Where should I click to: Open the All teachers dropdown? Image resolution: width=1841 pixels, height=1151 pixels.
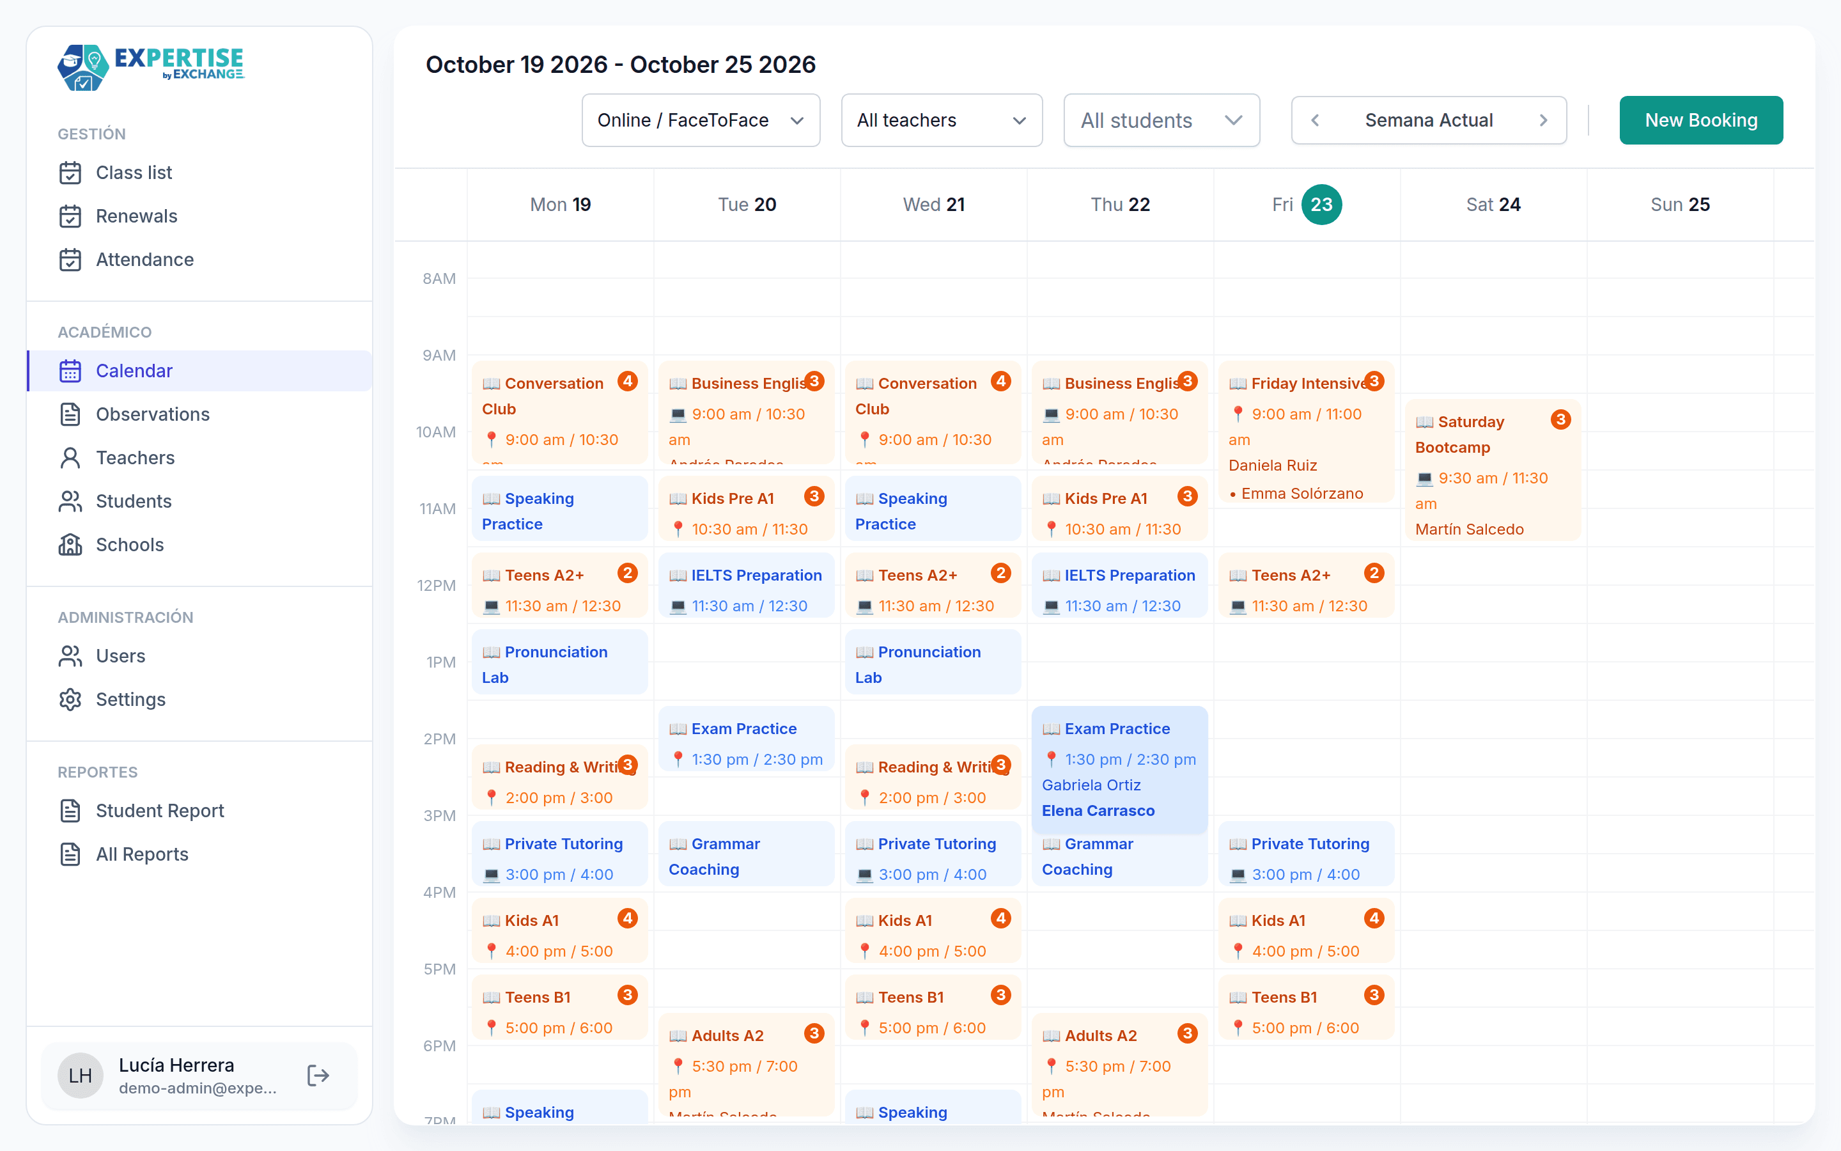click(942, 120)
